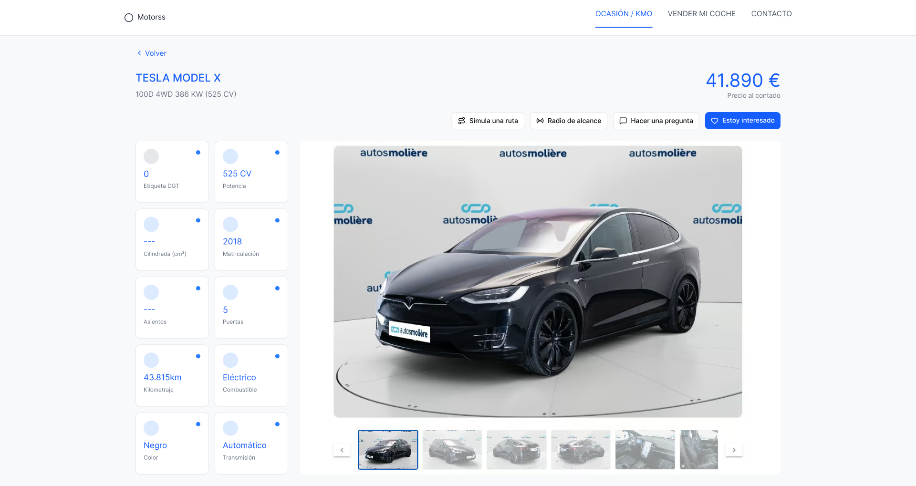Click the blue dot on Asientos card
This screenshot has height=486, width=916.
pyautogui.click(x=198, y=289)
